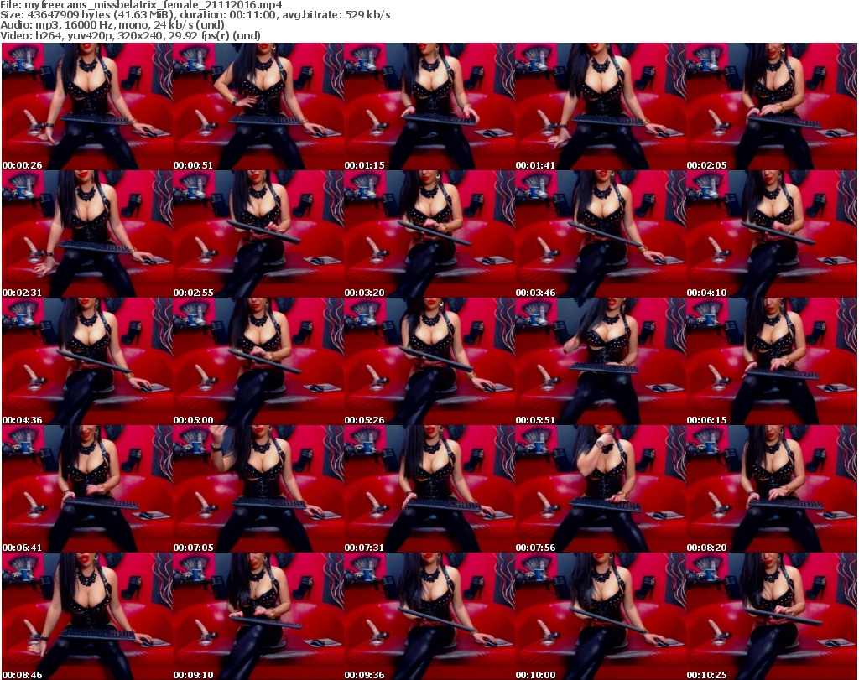Choose the frame timestamped 00:06:15
This screenshot has width=859, height=680.
pyautogui.click(x=772, y=361)
